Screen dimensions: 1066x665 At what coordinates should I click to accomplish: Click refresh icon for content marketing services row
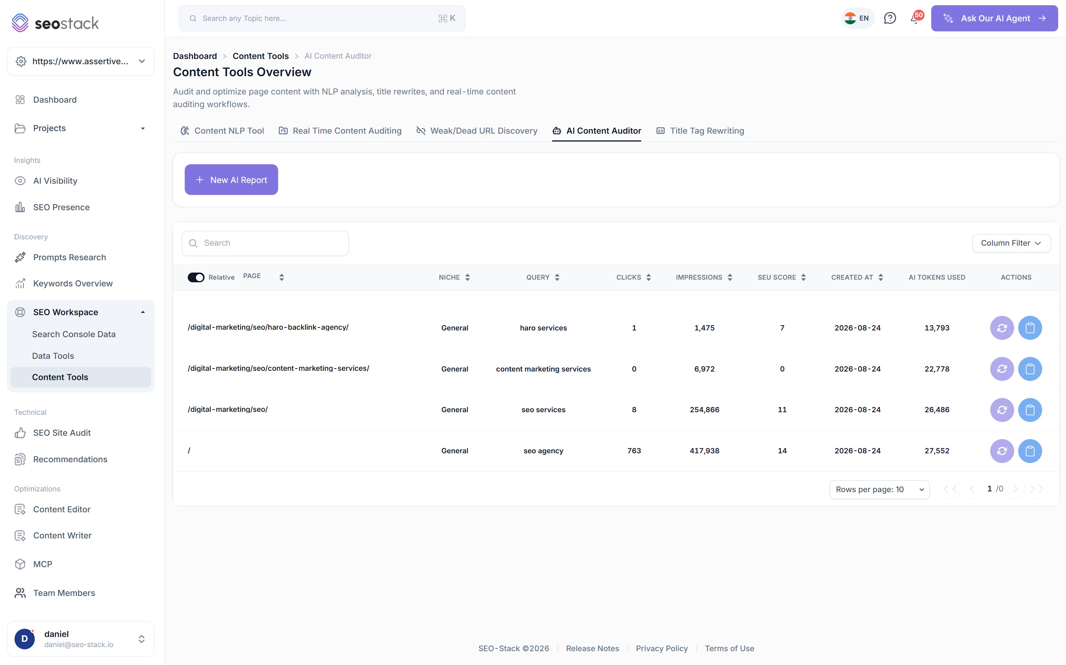[x=1002, y=369]
